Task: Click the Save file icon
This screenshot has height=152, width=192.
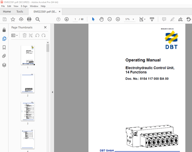Action: click(5, 19)
